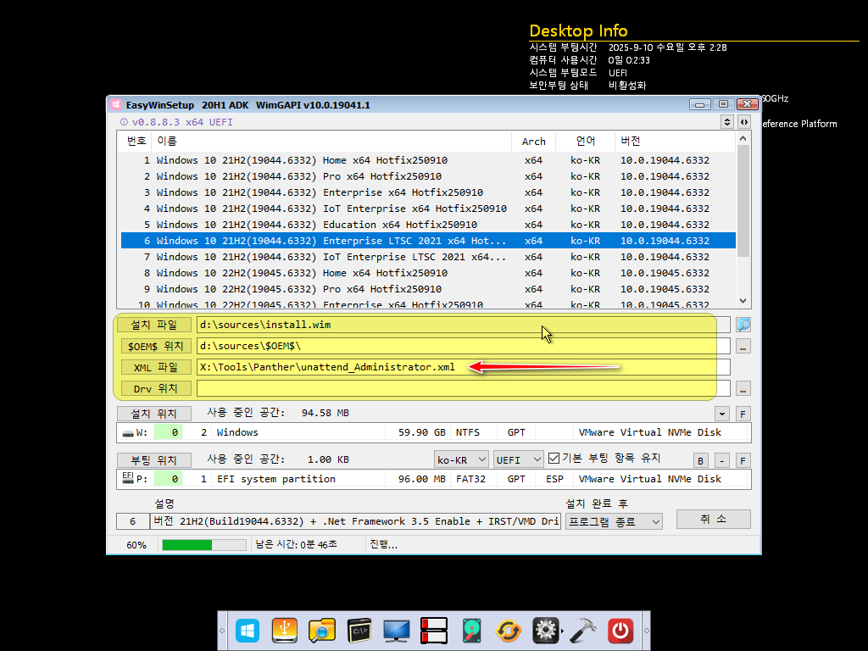Click the F button for install location

pos(743,414)
